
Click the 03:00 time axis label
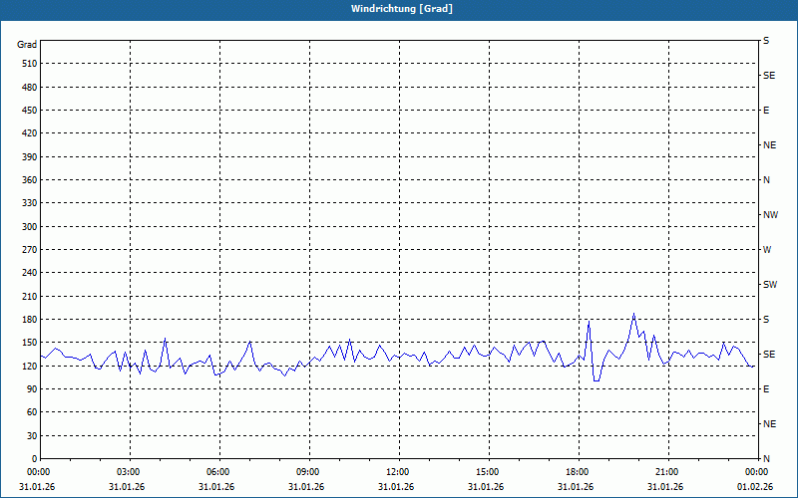131,472
